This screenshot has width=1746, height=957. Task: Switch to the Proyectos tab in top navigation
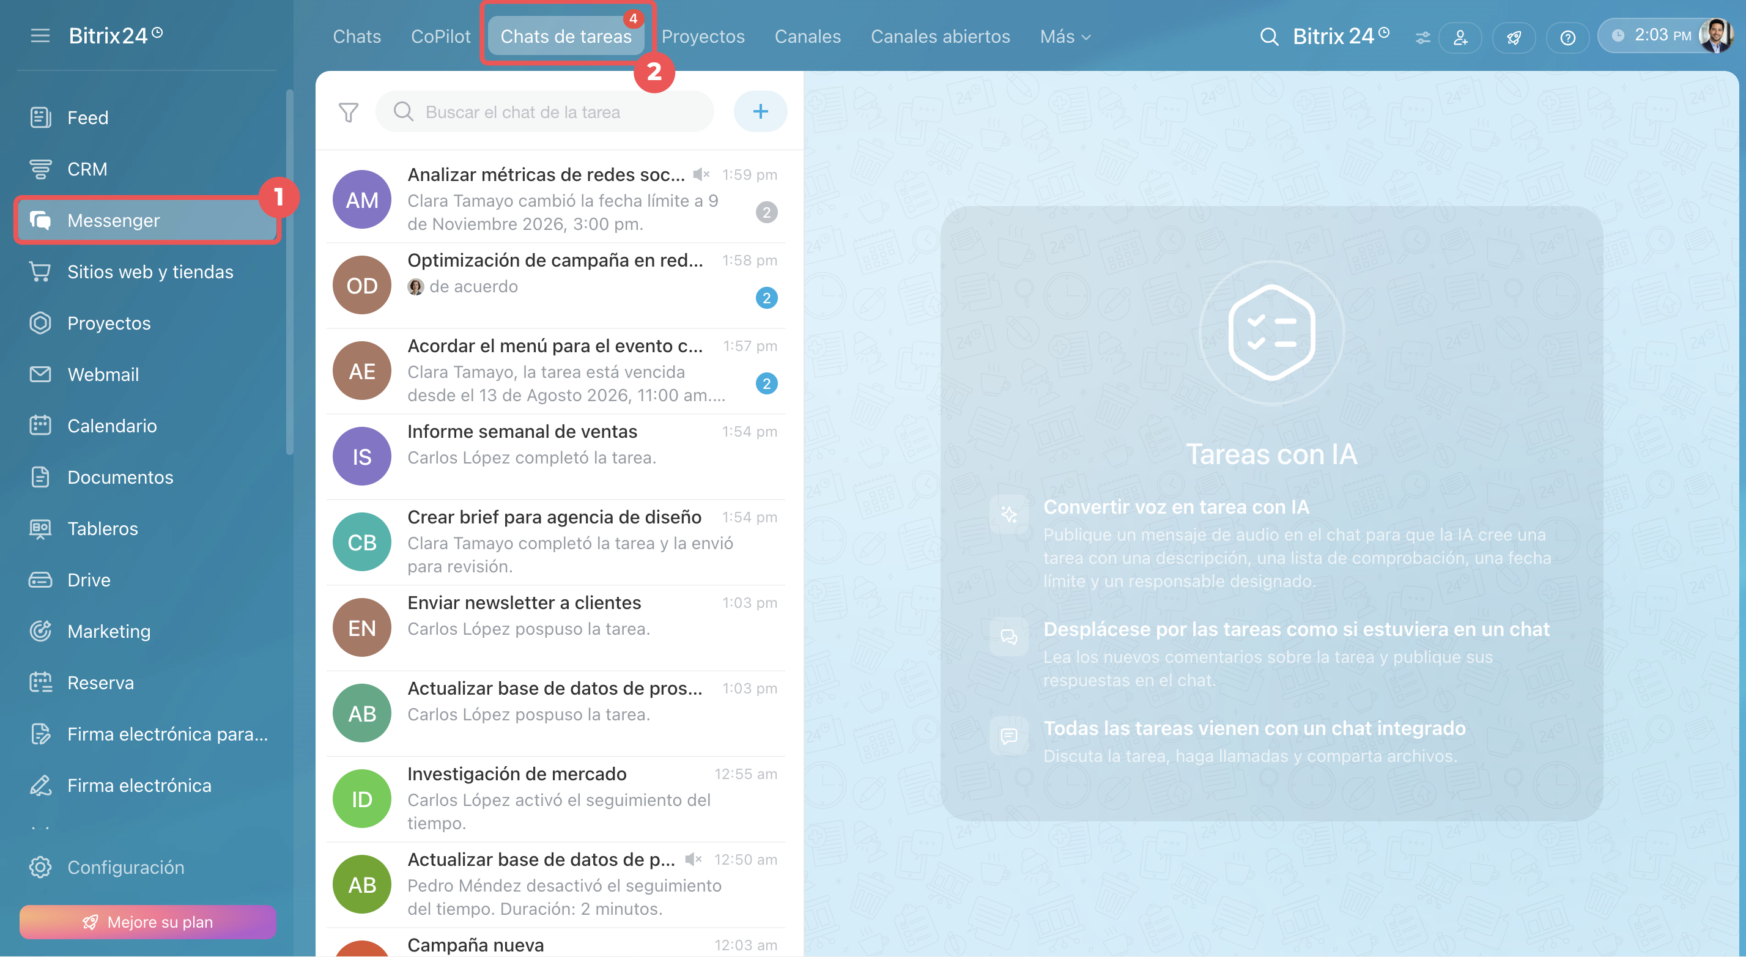(703, 37)
